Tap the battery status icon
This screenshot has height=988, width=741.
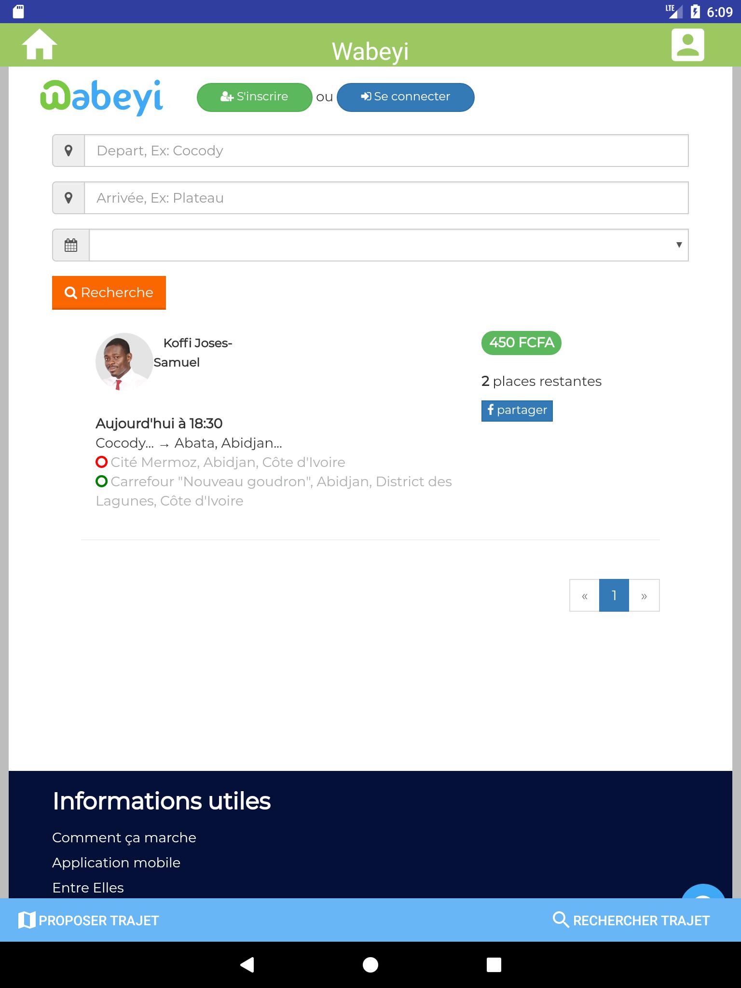pos(695,12)
